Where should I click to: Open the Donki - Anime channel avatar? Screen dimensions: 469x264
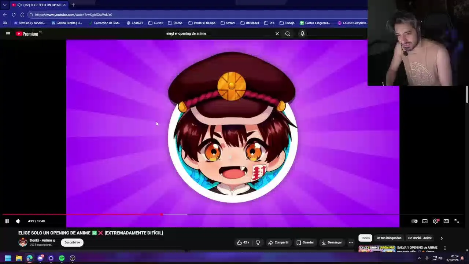click(x=23, y=242)
